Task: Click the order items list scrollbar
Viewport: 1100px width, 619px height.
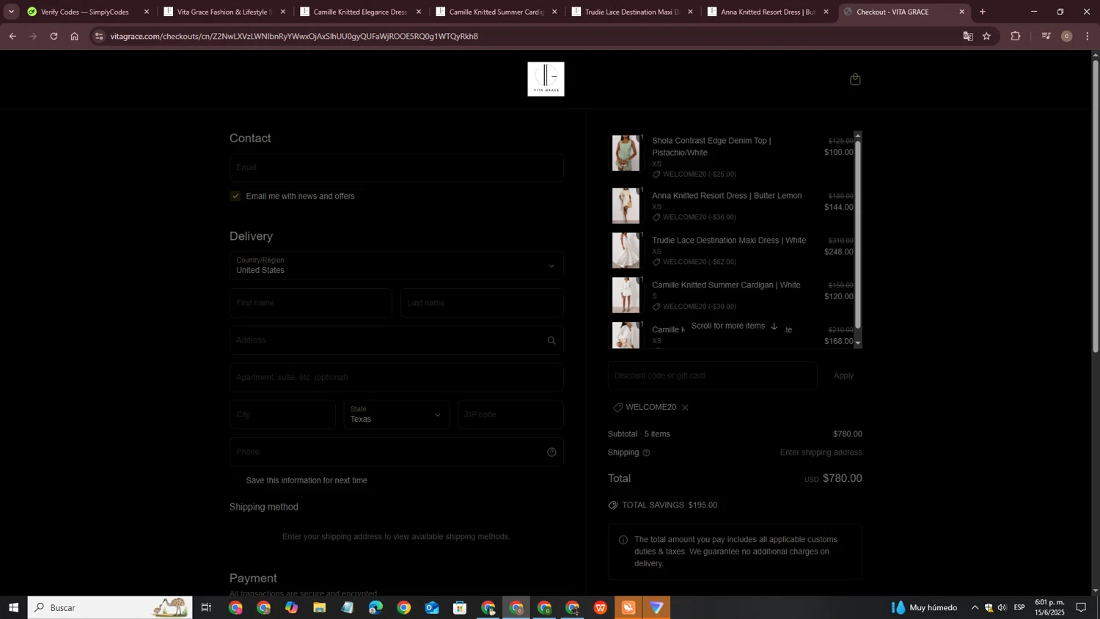Action: (x=858, y=235)
